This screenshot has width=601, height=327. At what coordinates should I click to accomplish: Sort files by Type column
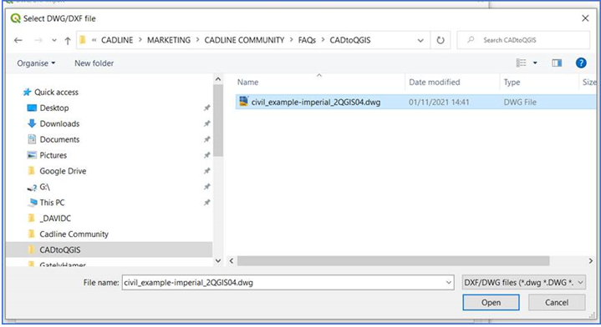(512, 83)
